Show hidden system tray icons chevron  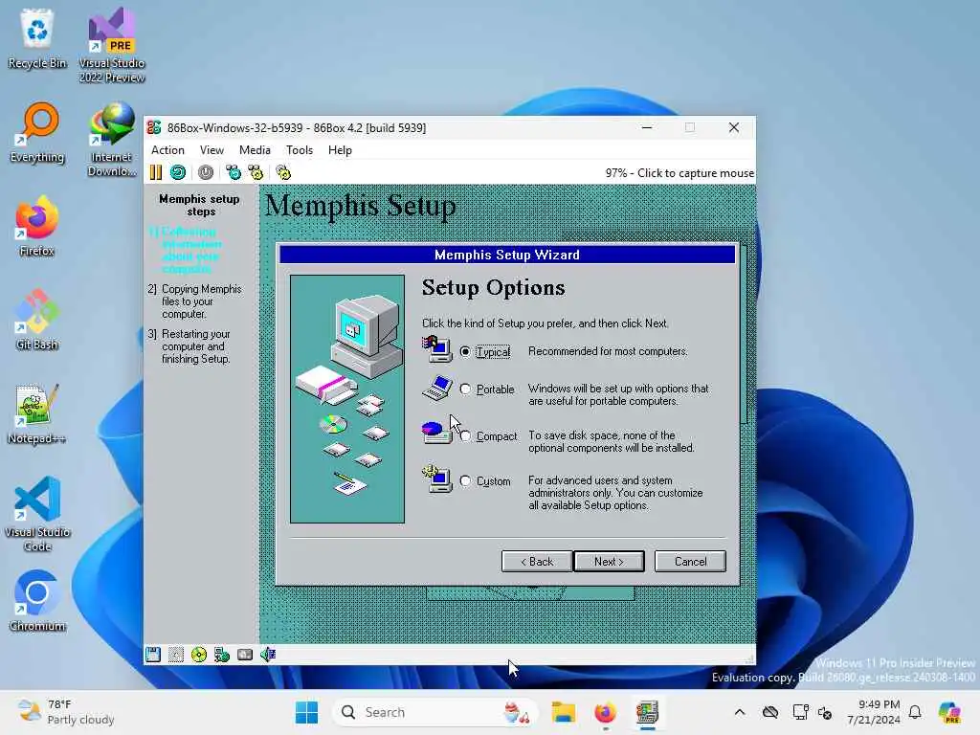click(740, 712)
